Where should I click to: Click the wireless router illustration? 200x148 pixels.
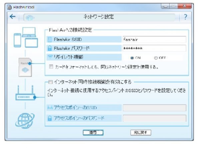(x=26, y=93)
